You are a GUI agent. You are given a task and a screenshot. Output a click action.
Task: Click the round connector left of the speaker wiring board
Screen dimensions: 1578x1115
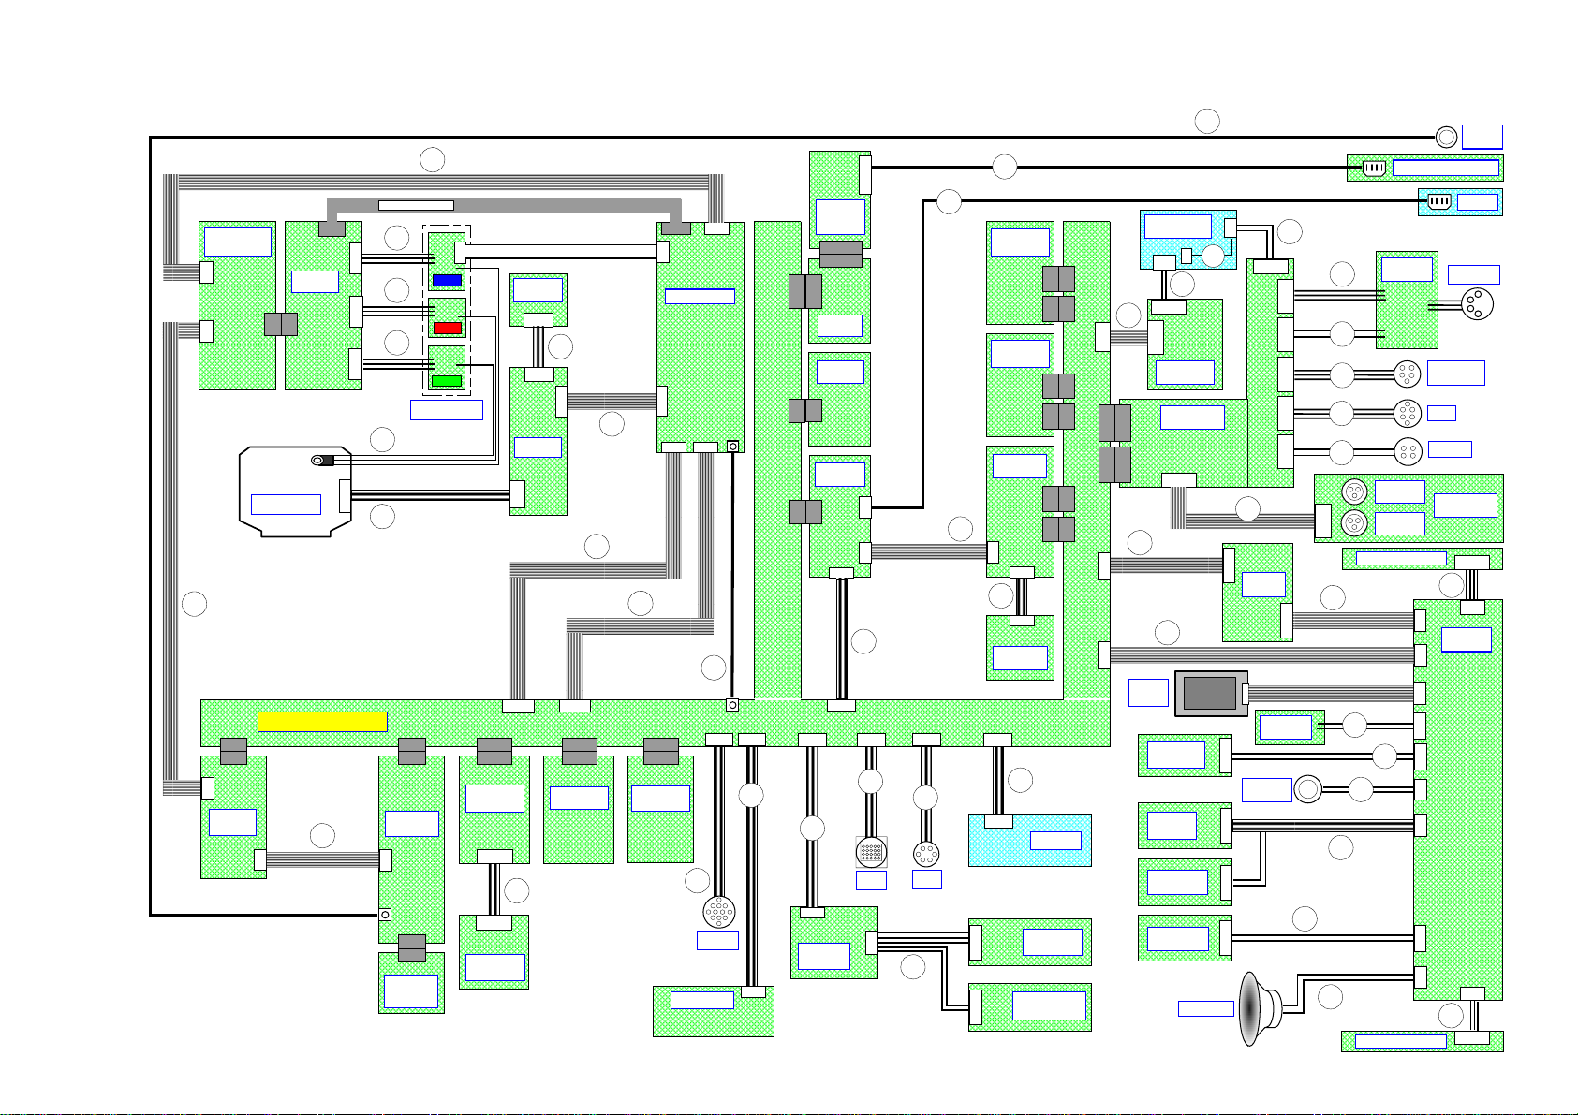1306,790
